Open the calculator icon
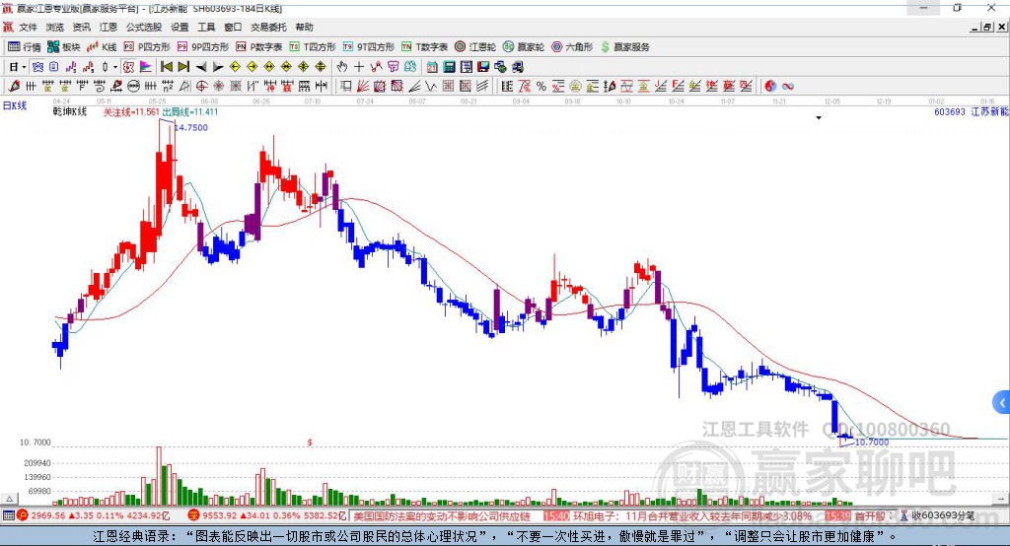The width and height of the screenshot is (1010, 546). pos(449,67)
